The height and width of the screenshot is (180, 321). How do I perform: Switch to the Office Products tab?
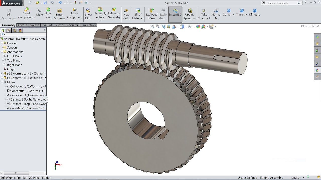(67, 25)
